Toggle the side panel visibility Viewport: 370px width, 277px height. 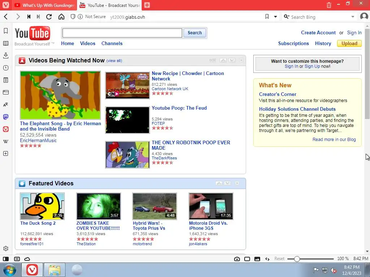[6, 259]
